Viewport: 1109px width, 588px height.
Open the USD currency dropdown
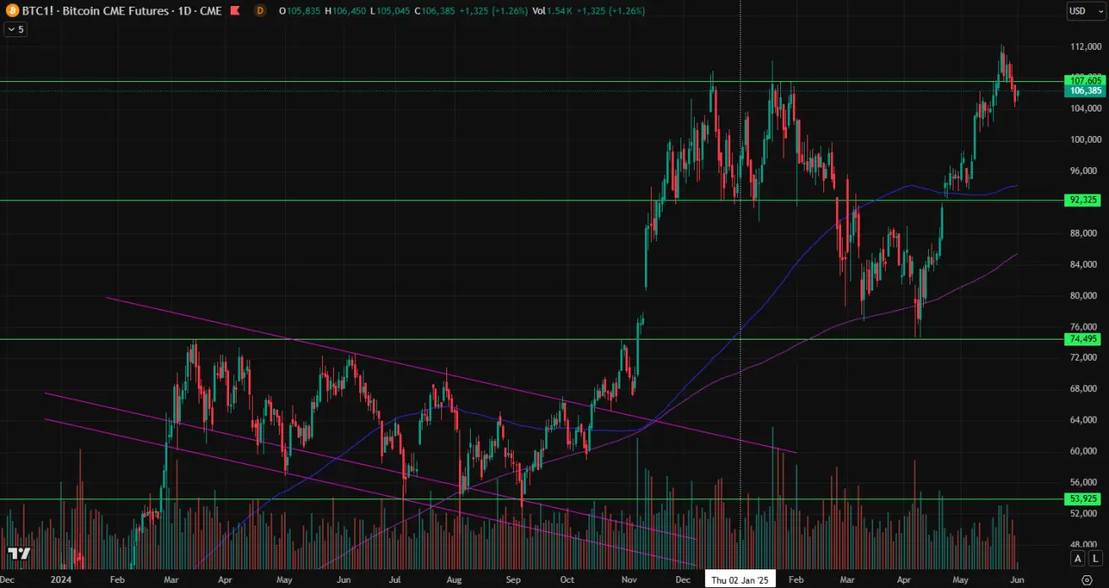1086,11
